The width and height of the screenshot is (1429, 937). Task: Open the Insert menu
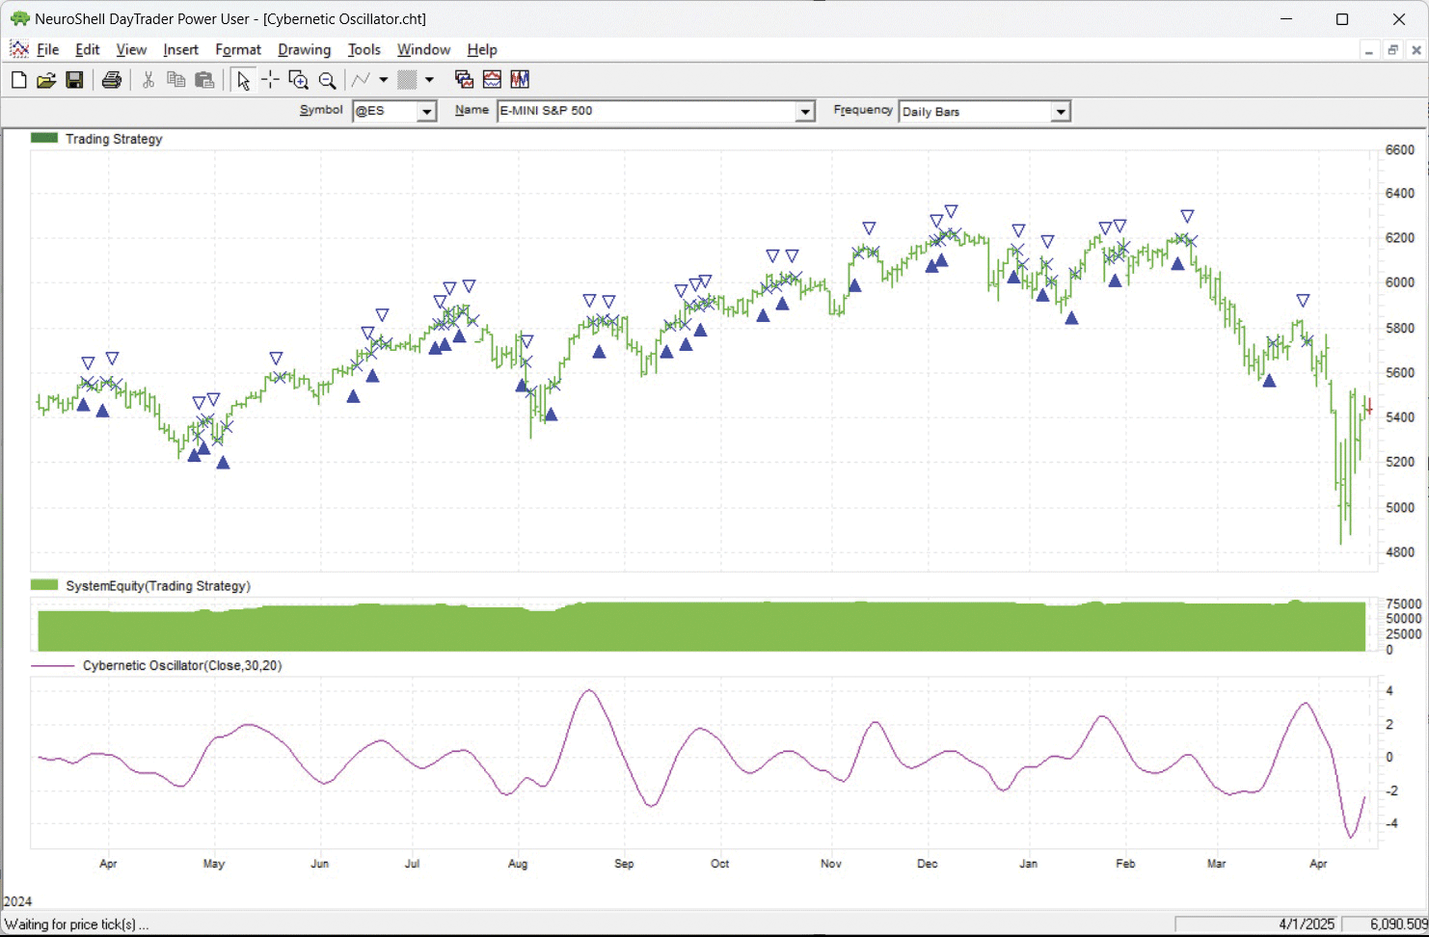coord(180,50)
